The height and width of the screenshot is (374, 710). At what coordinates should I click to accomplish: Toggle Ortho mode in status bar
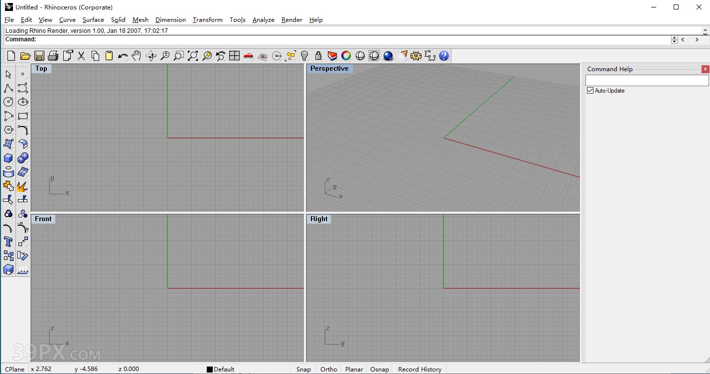(328, 369)
